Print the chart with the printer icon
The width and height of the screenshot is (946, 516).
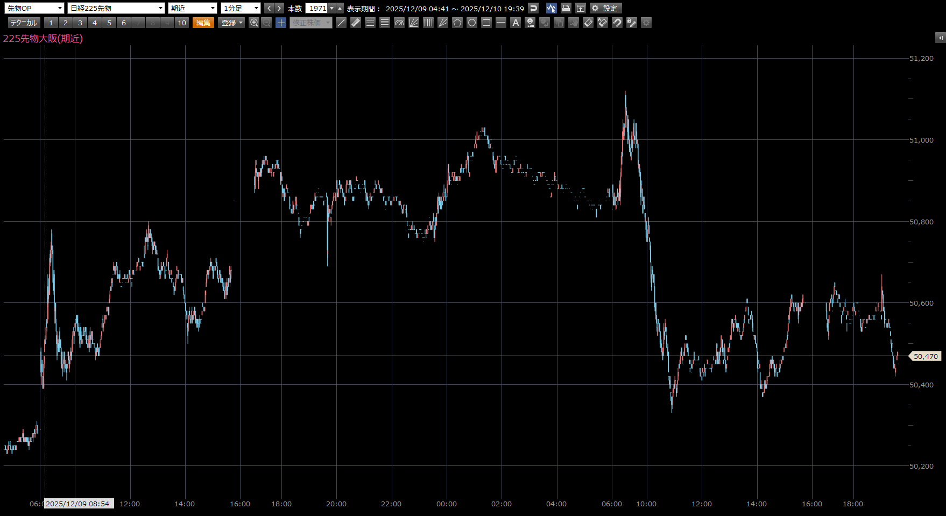pos(566,8)
